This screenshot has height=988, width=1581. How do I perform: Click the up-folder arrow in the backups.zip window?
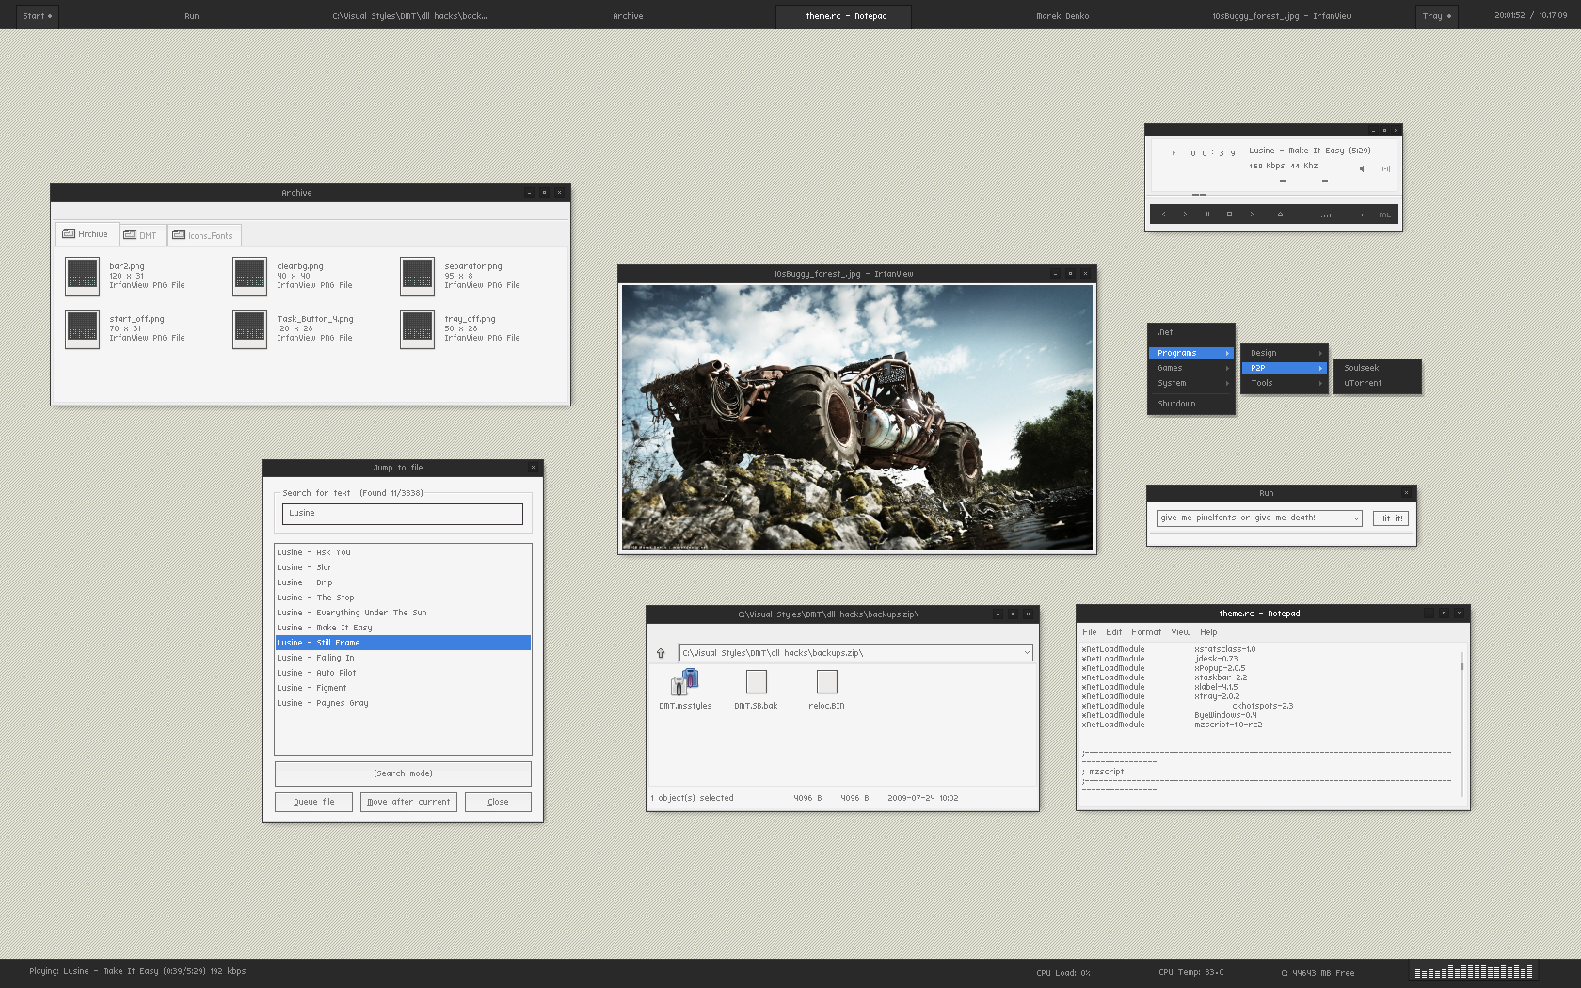[661, 653]
